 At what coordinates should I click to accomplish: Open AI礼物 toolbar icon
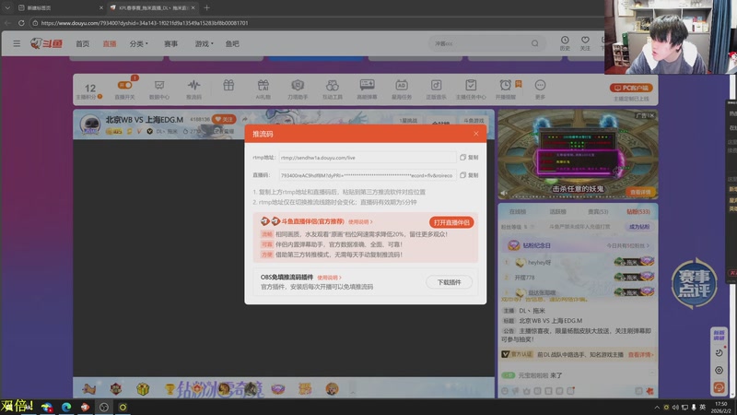[263, 85]
